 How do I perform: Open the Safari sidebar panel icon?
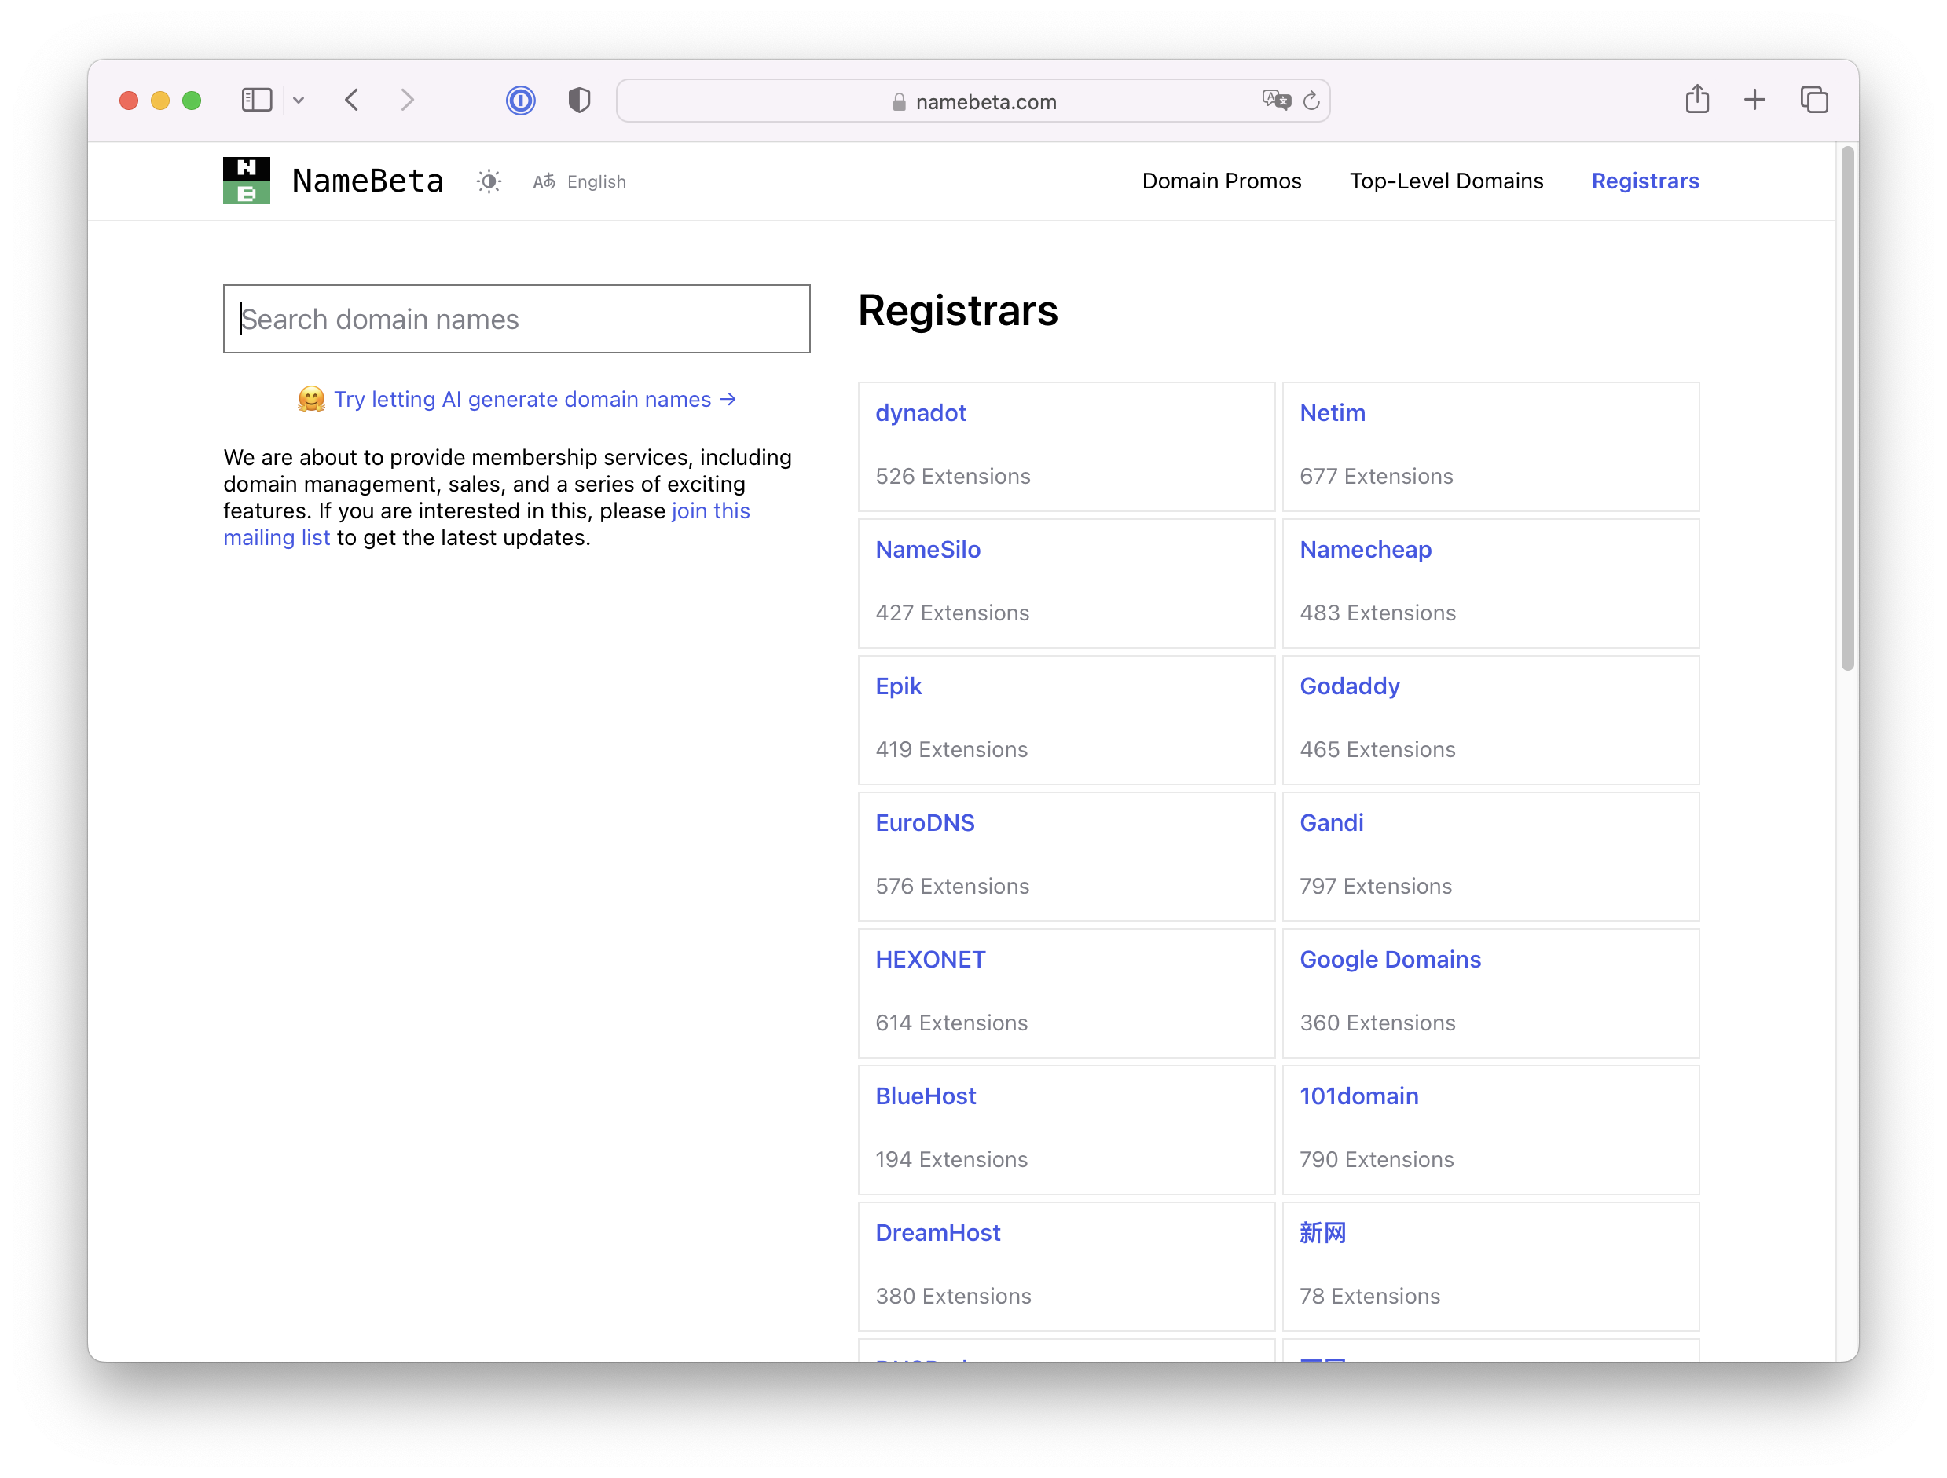[257, 100]
